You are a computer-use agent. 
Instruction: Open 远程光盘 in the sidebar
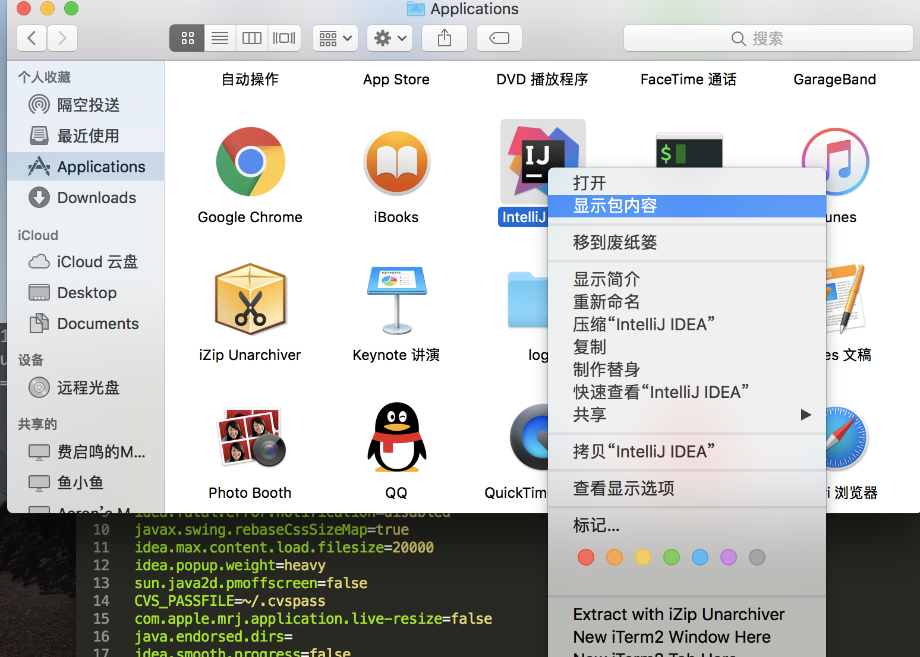coord(86,388)
